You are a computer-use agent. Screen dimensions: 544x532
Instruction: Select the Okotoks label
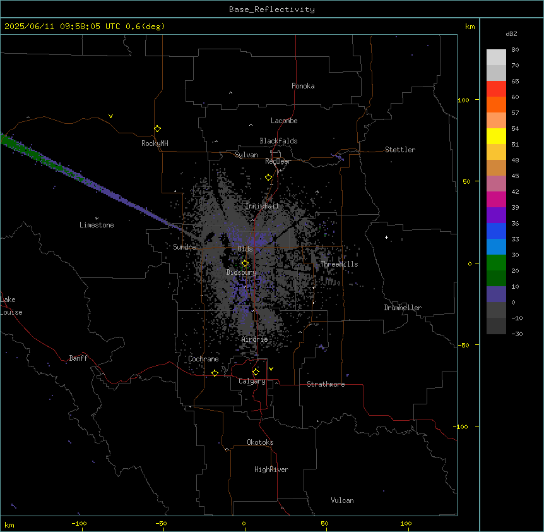click(260, 442)
